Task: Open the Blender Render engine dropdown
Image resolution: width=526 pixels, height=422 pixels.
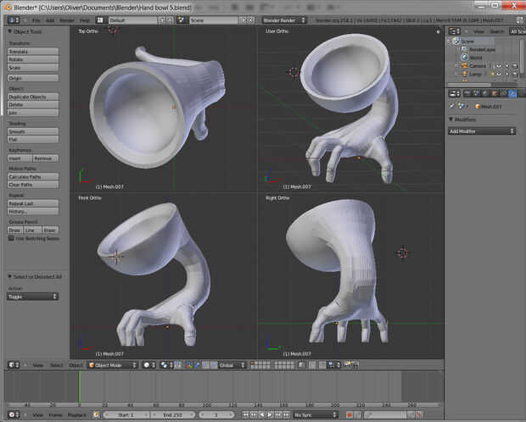Action: tap(284, 20)
